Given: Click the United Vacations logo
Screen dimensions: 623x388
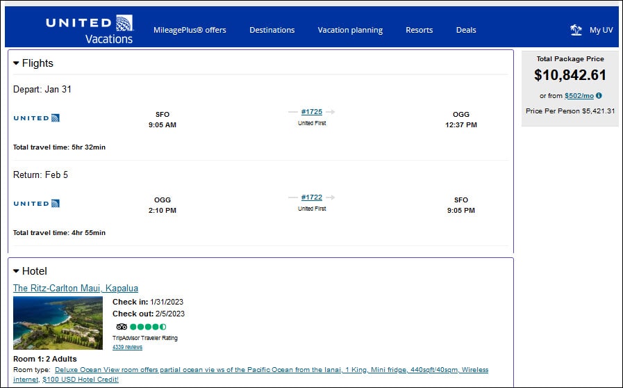Looking at the screenshot, I should [90, 29].
